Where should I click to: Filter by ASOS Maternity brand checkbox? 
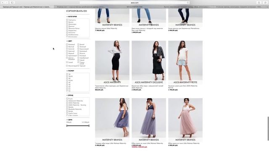(x=67, y=103)
